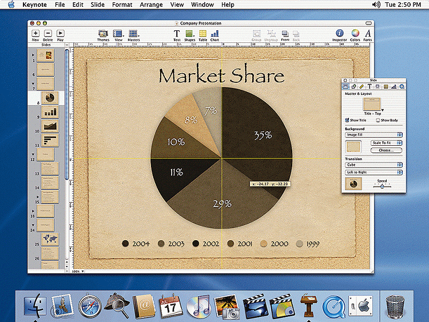Viewport: 429px width, 322px height.
Task: Open the File menu
Action: point(60,5)
